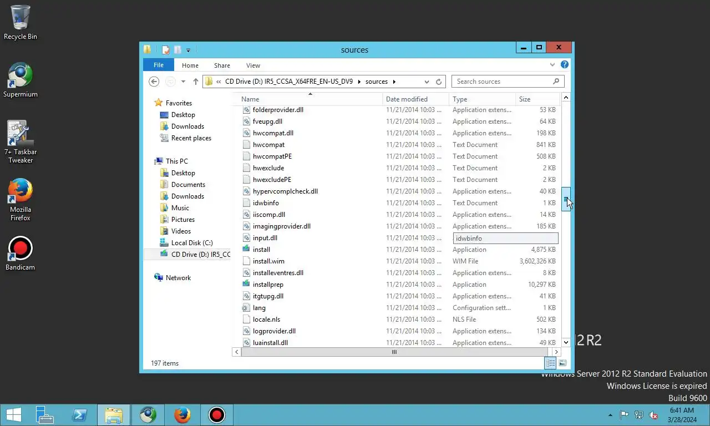This screenshot has width=710, height=426.
Task: Select the folderprovider.dll file
Action: (x=278, y=110)
